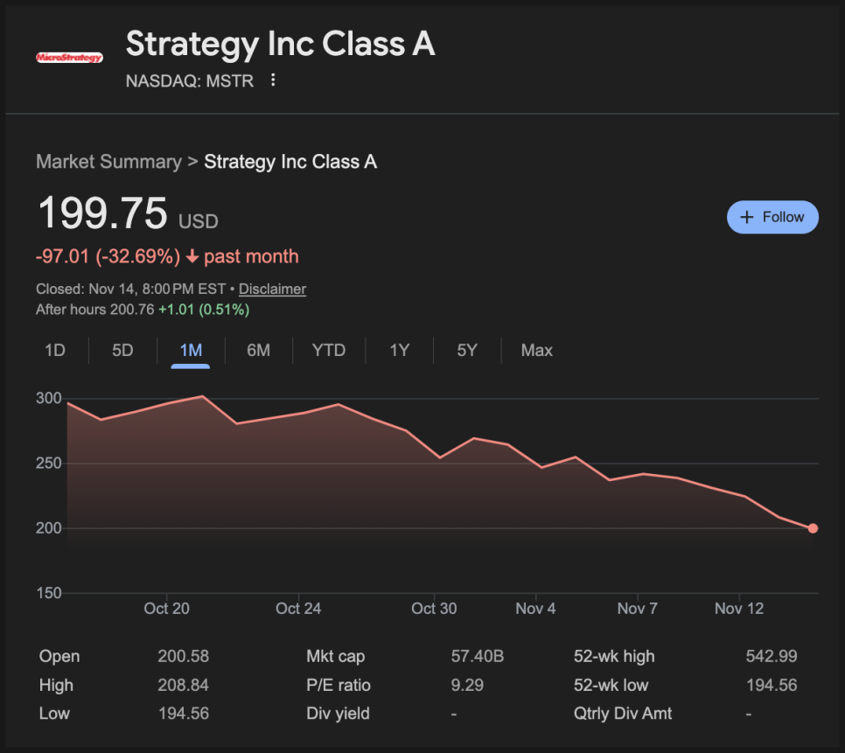Select the Max chart range

coord(536,351)
